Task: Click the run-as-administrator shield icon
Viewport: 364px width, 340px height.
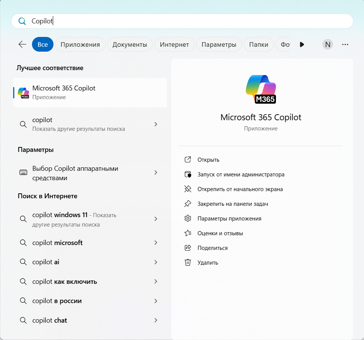Action: 187,174
